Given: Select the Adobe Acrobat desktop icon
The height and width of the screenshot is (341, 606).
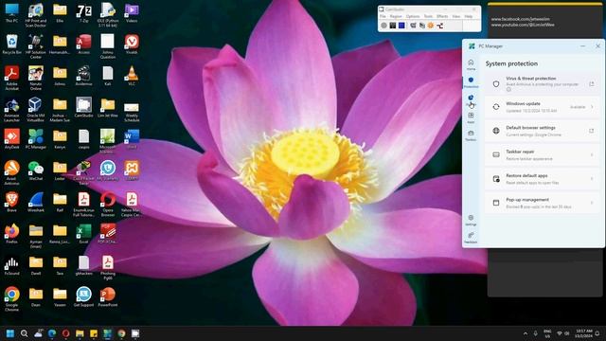Looking at the screenshot, I should [x=11, y=78].
